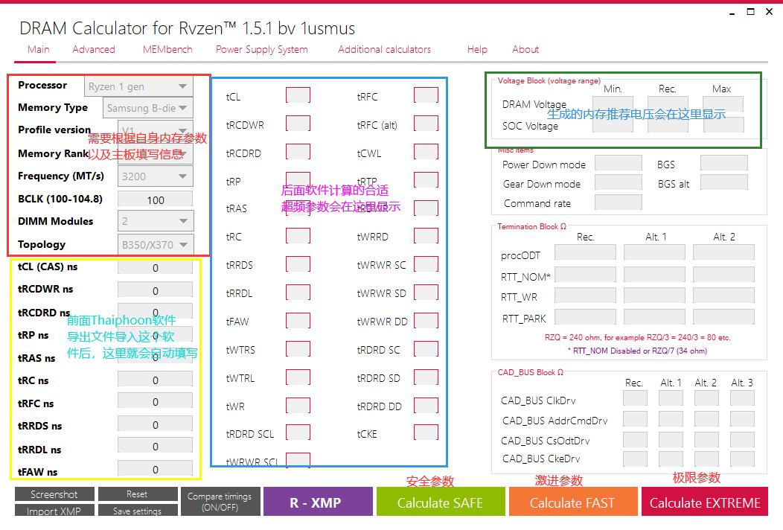This screenshot has height=530, width=783.
Task: Open the Frequency (MT/s) dropdown
Action: [x=155, y=176]
